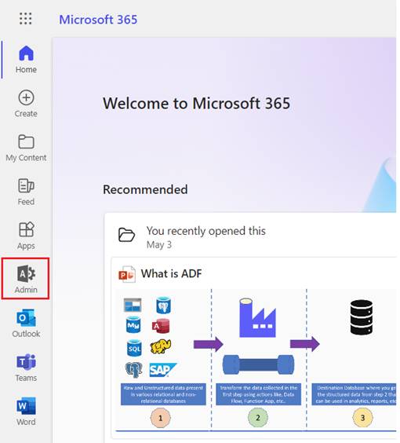Click the You recently opened this text

tap(206, 231)
